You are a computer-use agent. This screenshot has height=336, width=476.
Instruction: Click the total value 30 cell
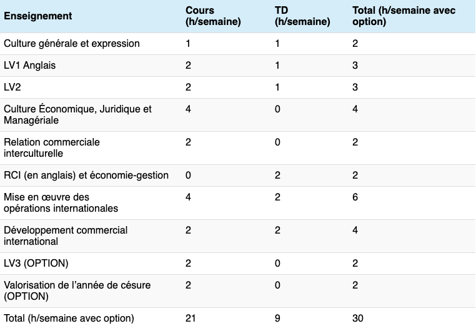click(358, 319)
